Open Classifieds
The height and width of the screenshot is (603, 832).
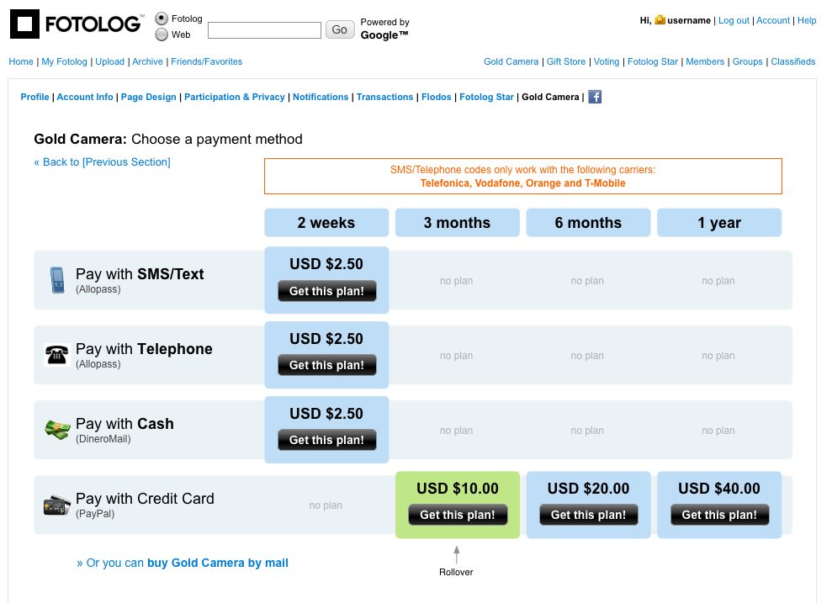pos(793,61)
